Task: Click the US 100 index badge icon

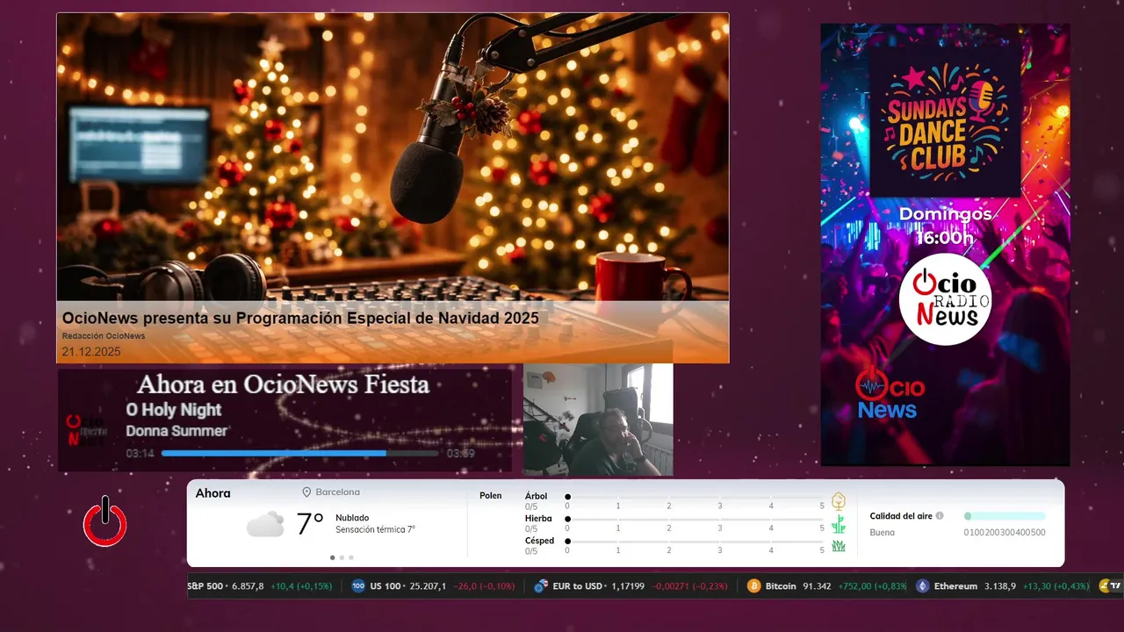Action: click(x=358, y=586)
